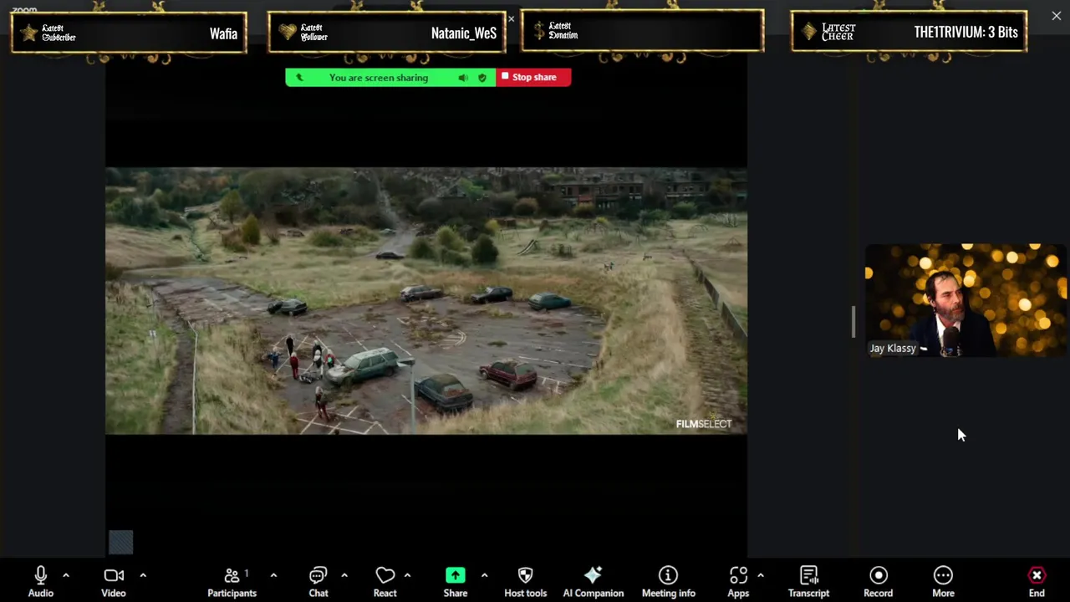The image size is (1070, 602).
Task: Click the Latest Subscriber star icon
Action: pos(29,33)
